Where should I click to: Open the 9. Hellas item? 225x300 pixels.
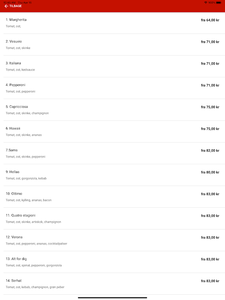pos(12,172)
